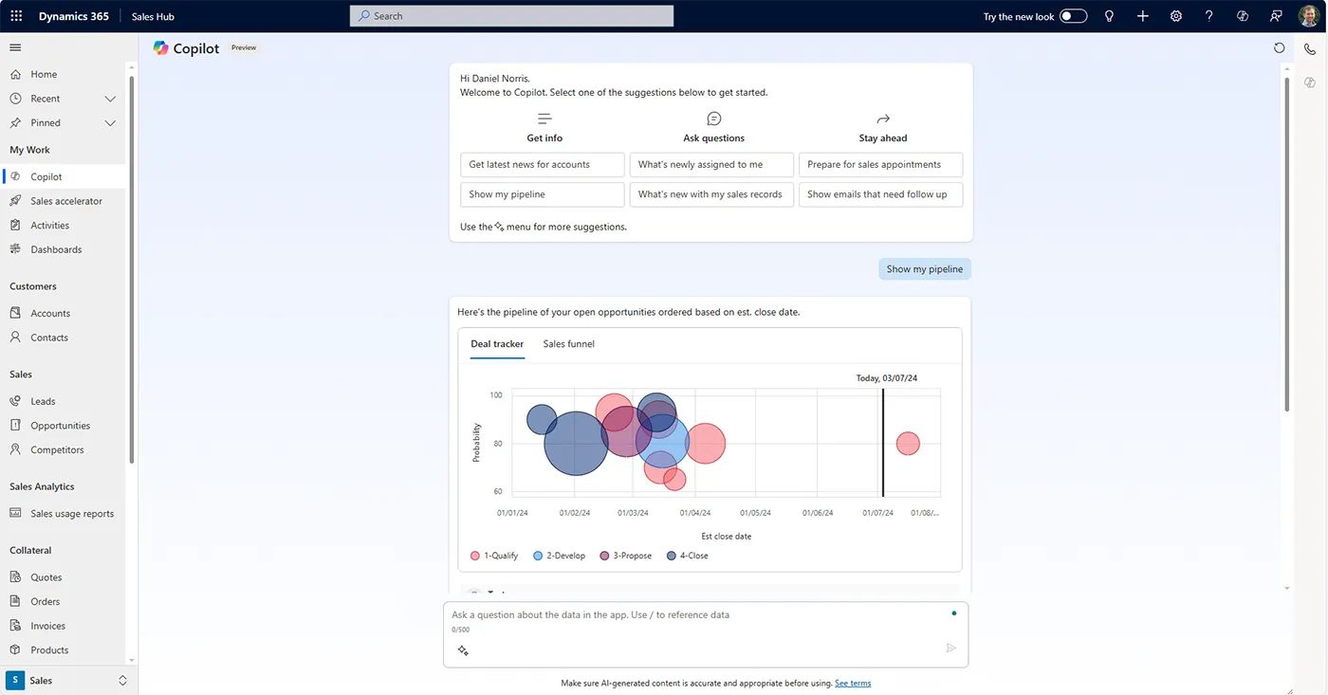The width and height of the screenshot is (1328, 695).
Task: Click the right-rail Copilot icon
Action: (1310, 82)
